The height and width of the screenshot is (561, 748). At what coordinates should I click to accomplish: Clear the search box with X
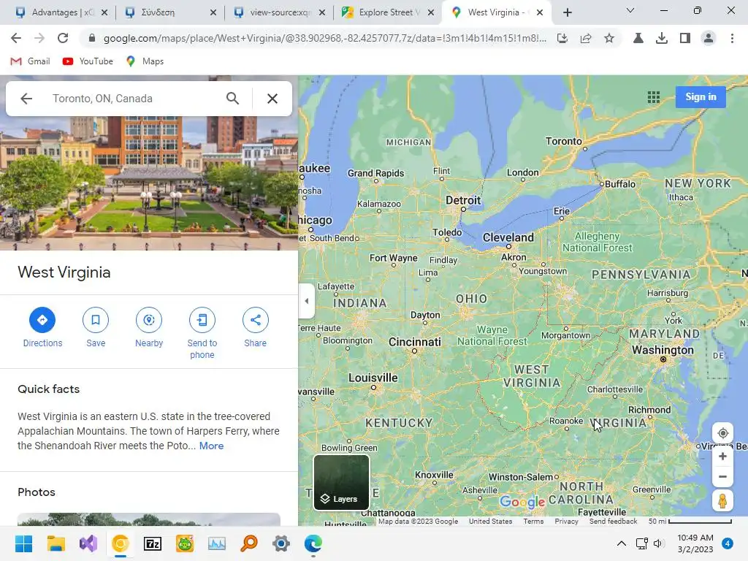272,99
